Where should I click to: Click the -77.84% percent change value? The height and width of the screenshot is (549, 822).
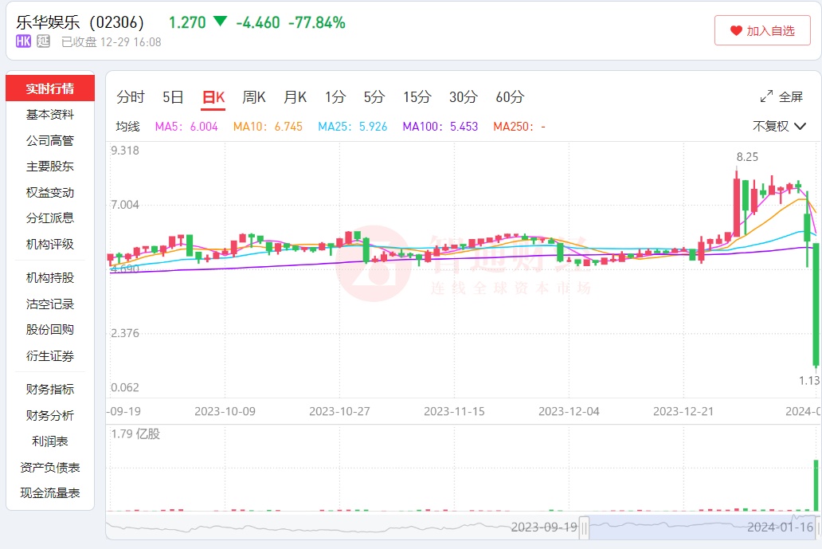(x=317, y=22)
